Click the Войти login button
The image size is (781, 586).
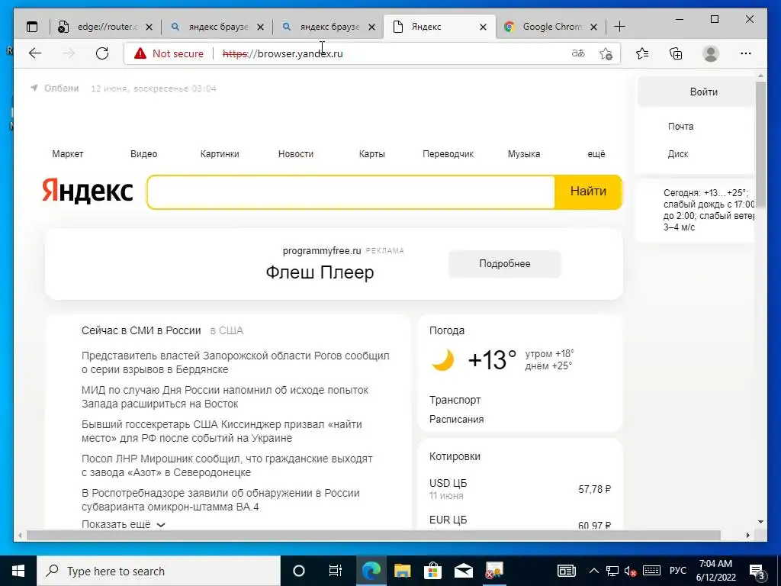click(x=696, y=92)
